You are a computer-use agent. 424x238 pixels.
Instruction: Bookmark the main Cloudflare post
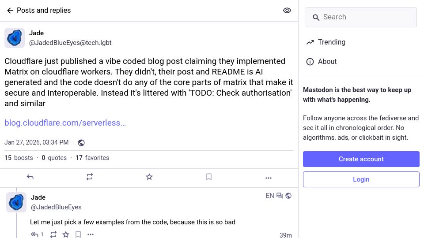pyautogui.click(x=209, y=177)
